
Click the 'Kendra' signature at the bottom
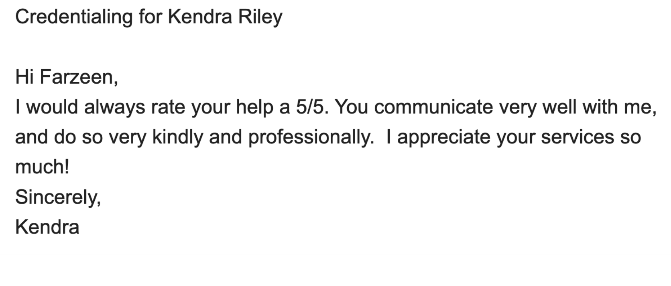pos(47,227)
